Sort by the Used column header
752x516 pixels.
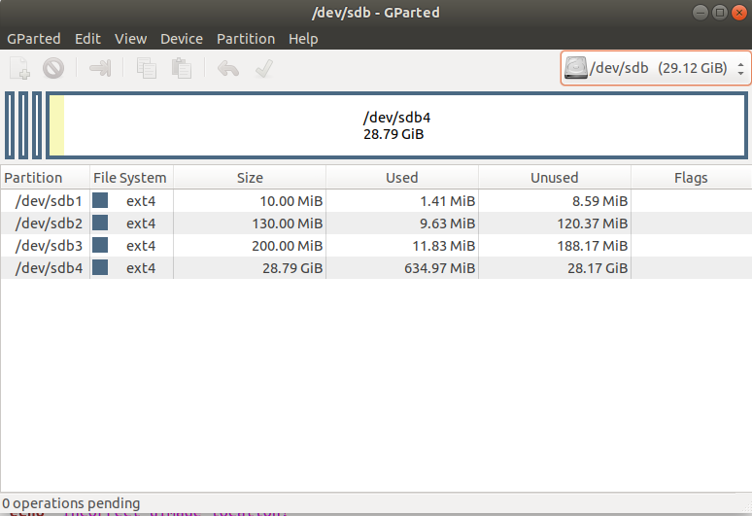(x=402, y=178)
